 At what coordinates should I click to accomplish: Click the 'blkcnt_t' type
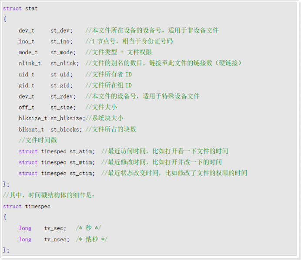(31, 129)
